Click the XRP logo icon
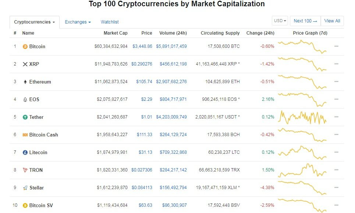Screen dimensions: 355x213 click(25, 64)
